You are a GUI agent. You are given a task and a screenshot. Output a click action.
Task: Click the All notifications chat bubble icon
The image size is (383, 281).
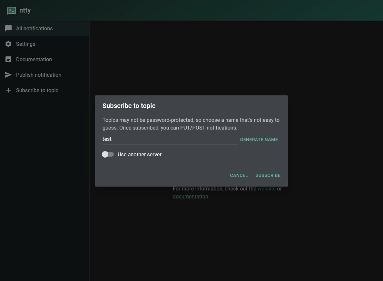pyautogui.click(x=8, y=28)
